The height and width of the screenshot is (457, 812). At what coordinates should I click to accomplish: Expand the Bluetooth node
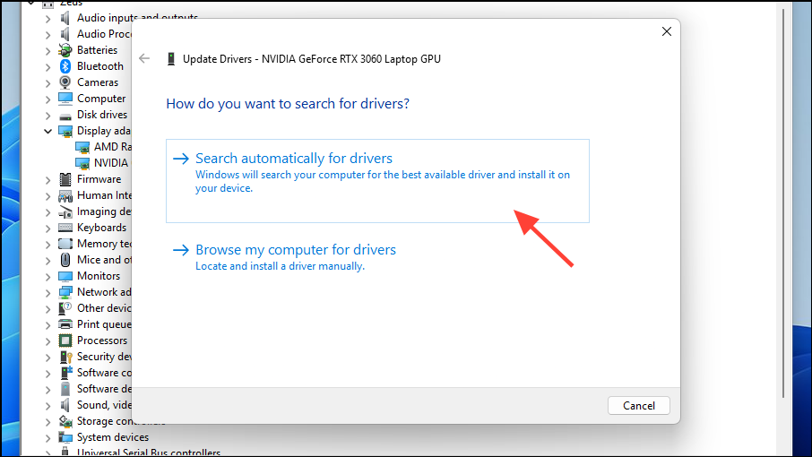48,67
